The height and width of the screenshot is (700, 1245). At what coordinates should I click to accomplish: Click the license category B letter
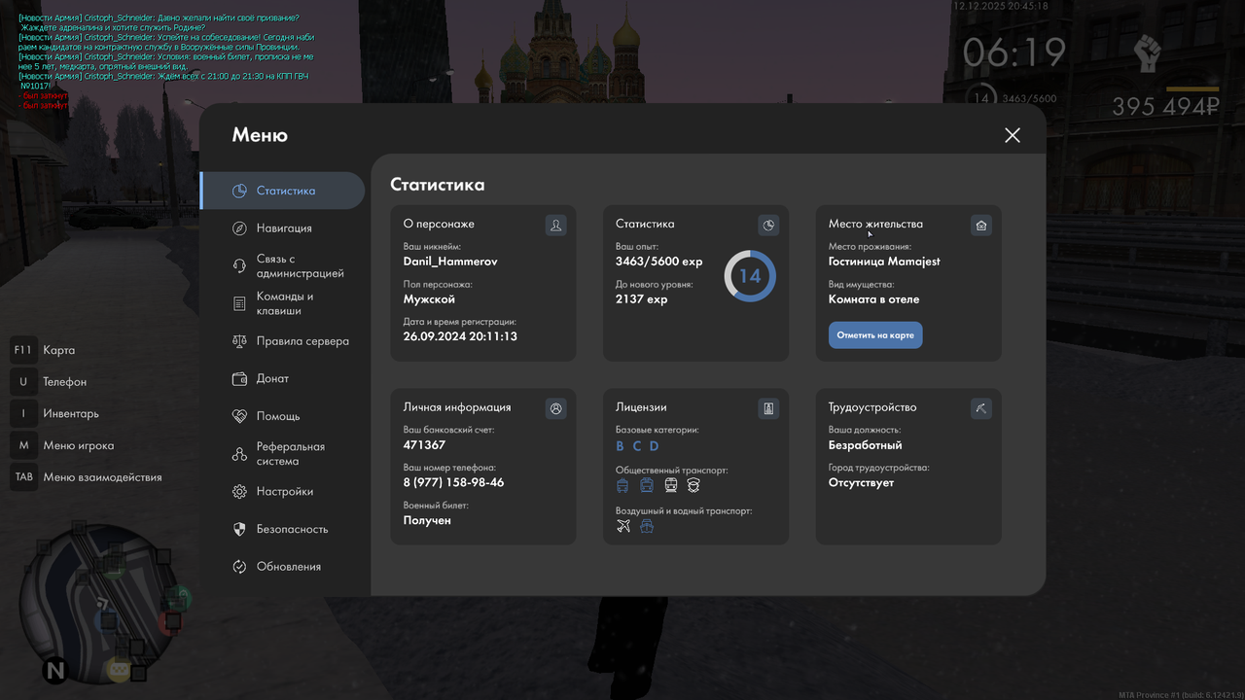coord(621,446)
